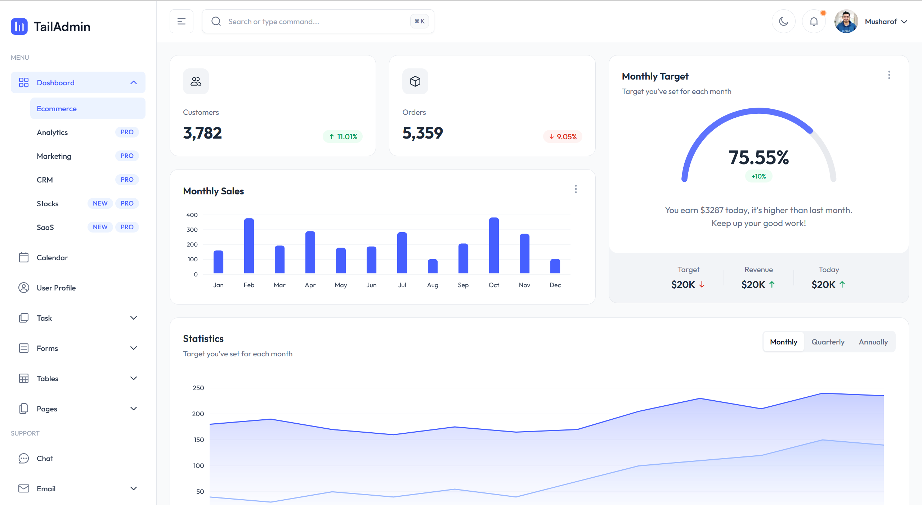Collapse the Dashboard menu chevron
Viewport: 922px width, 505px height.
(x=134, y=82)
